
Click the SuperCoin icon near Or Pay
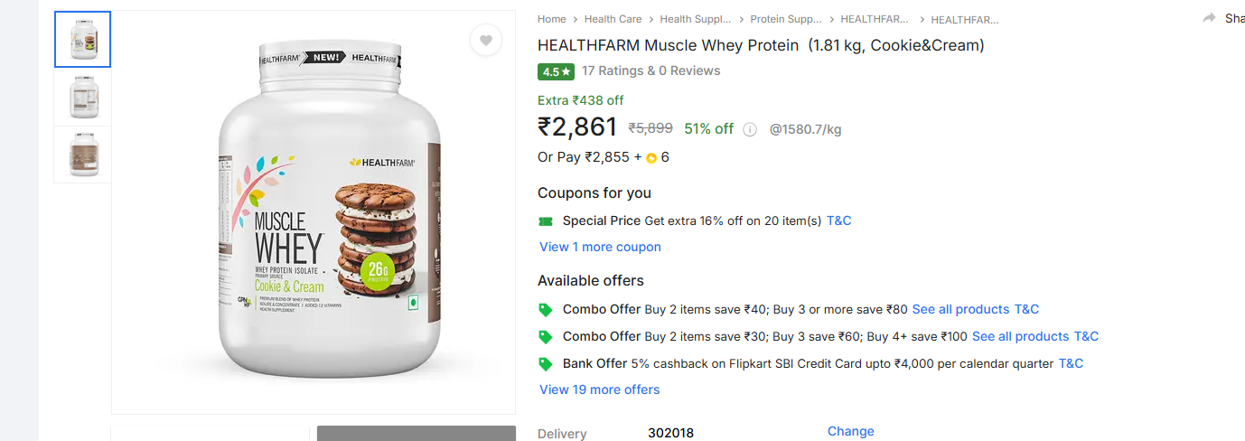tap(651, 158)
